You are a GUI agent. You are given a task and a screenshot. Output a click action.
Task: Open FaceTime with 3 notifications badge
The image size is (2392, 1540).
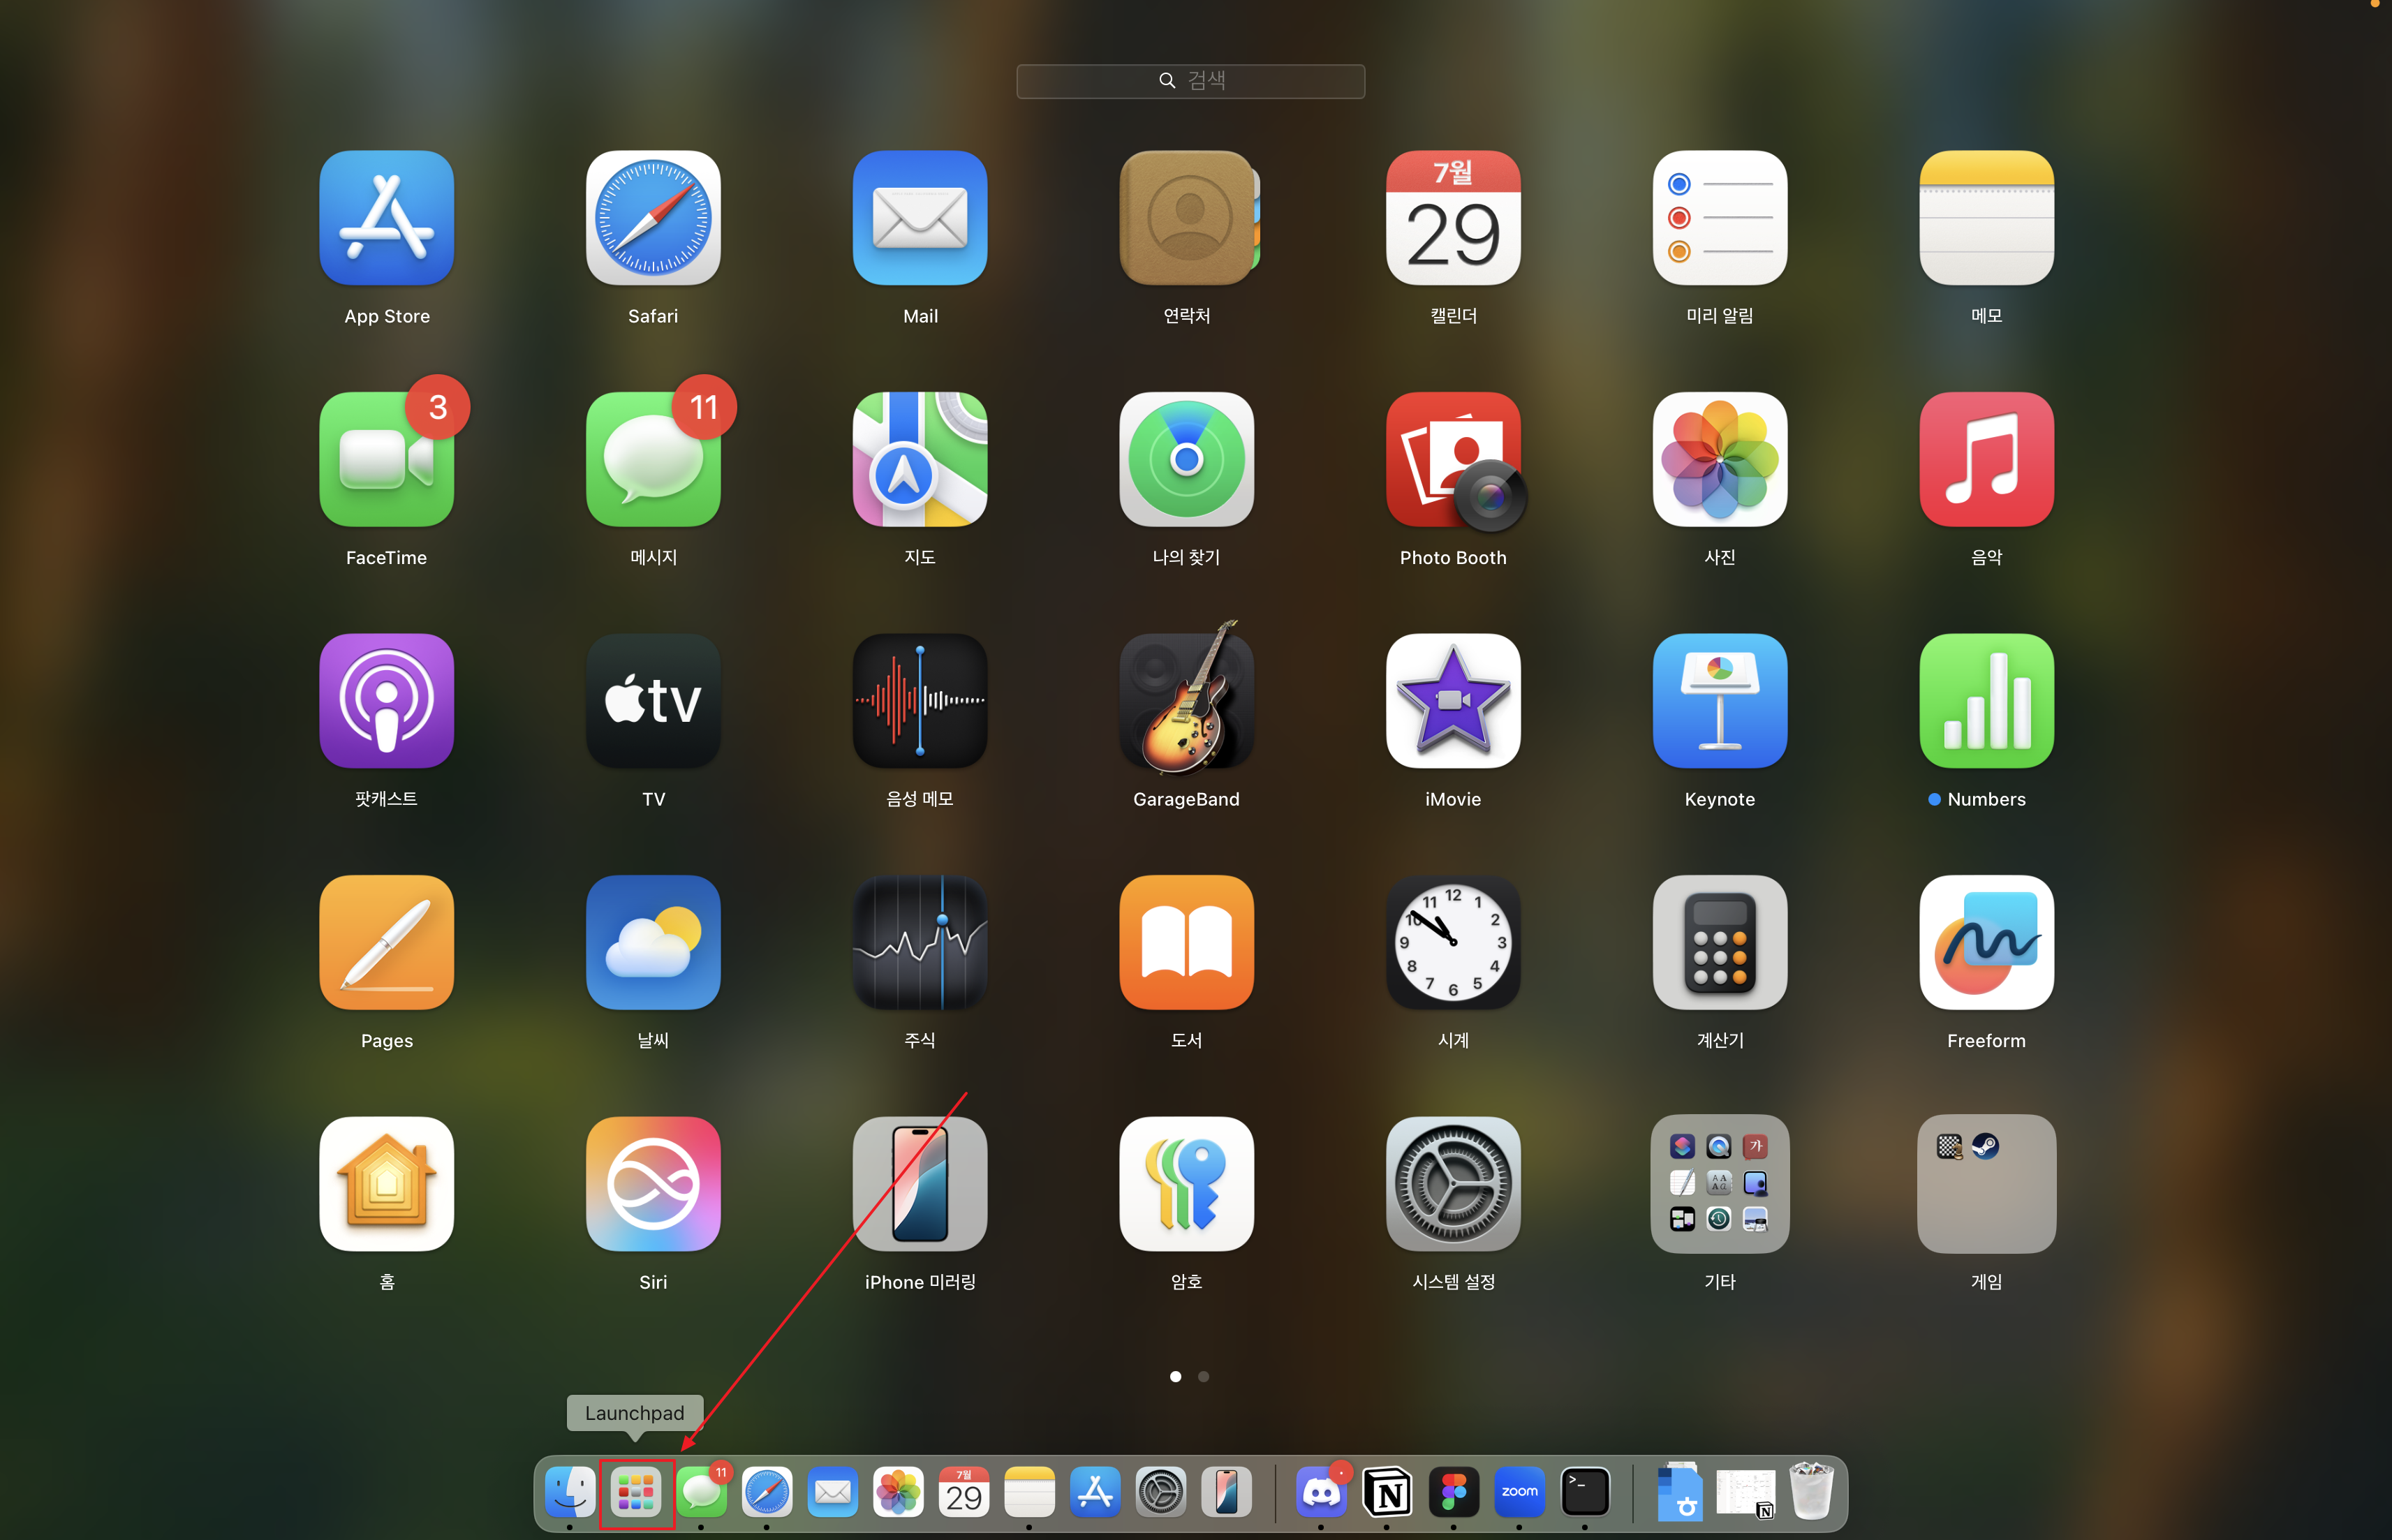[x=386, y=460]
